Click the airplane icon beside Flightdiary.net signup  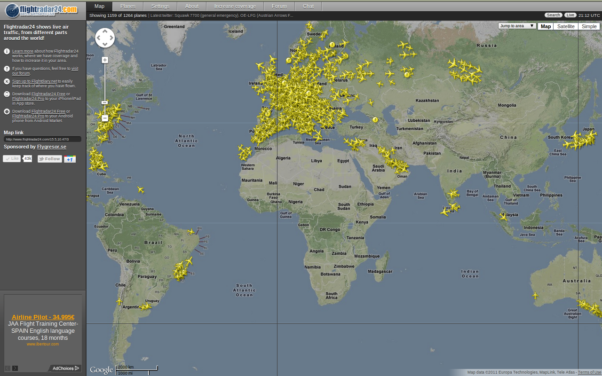coord(7,81)
